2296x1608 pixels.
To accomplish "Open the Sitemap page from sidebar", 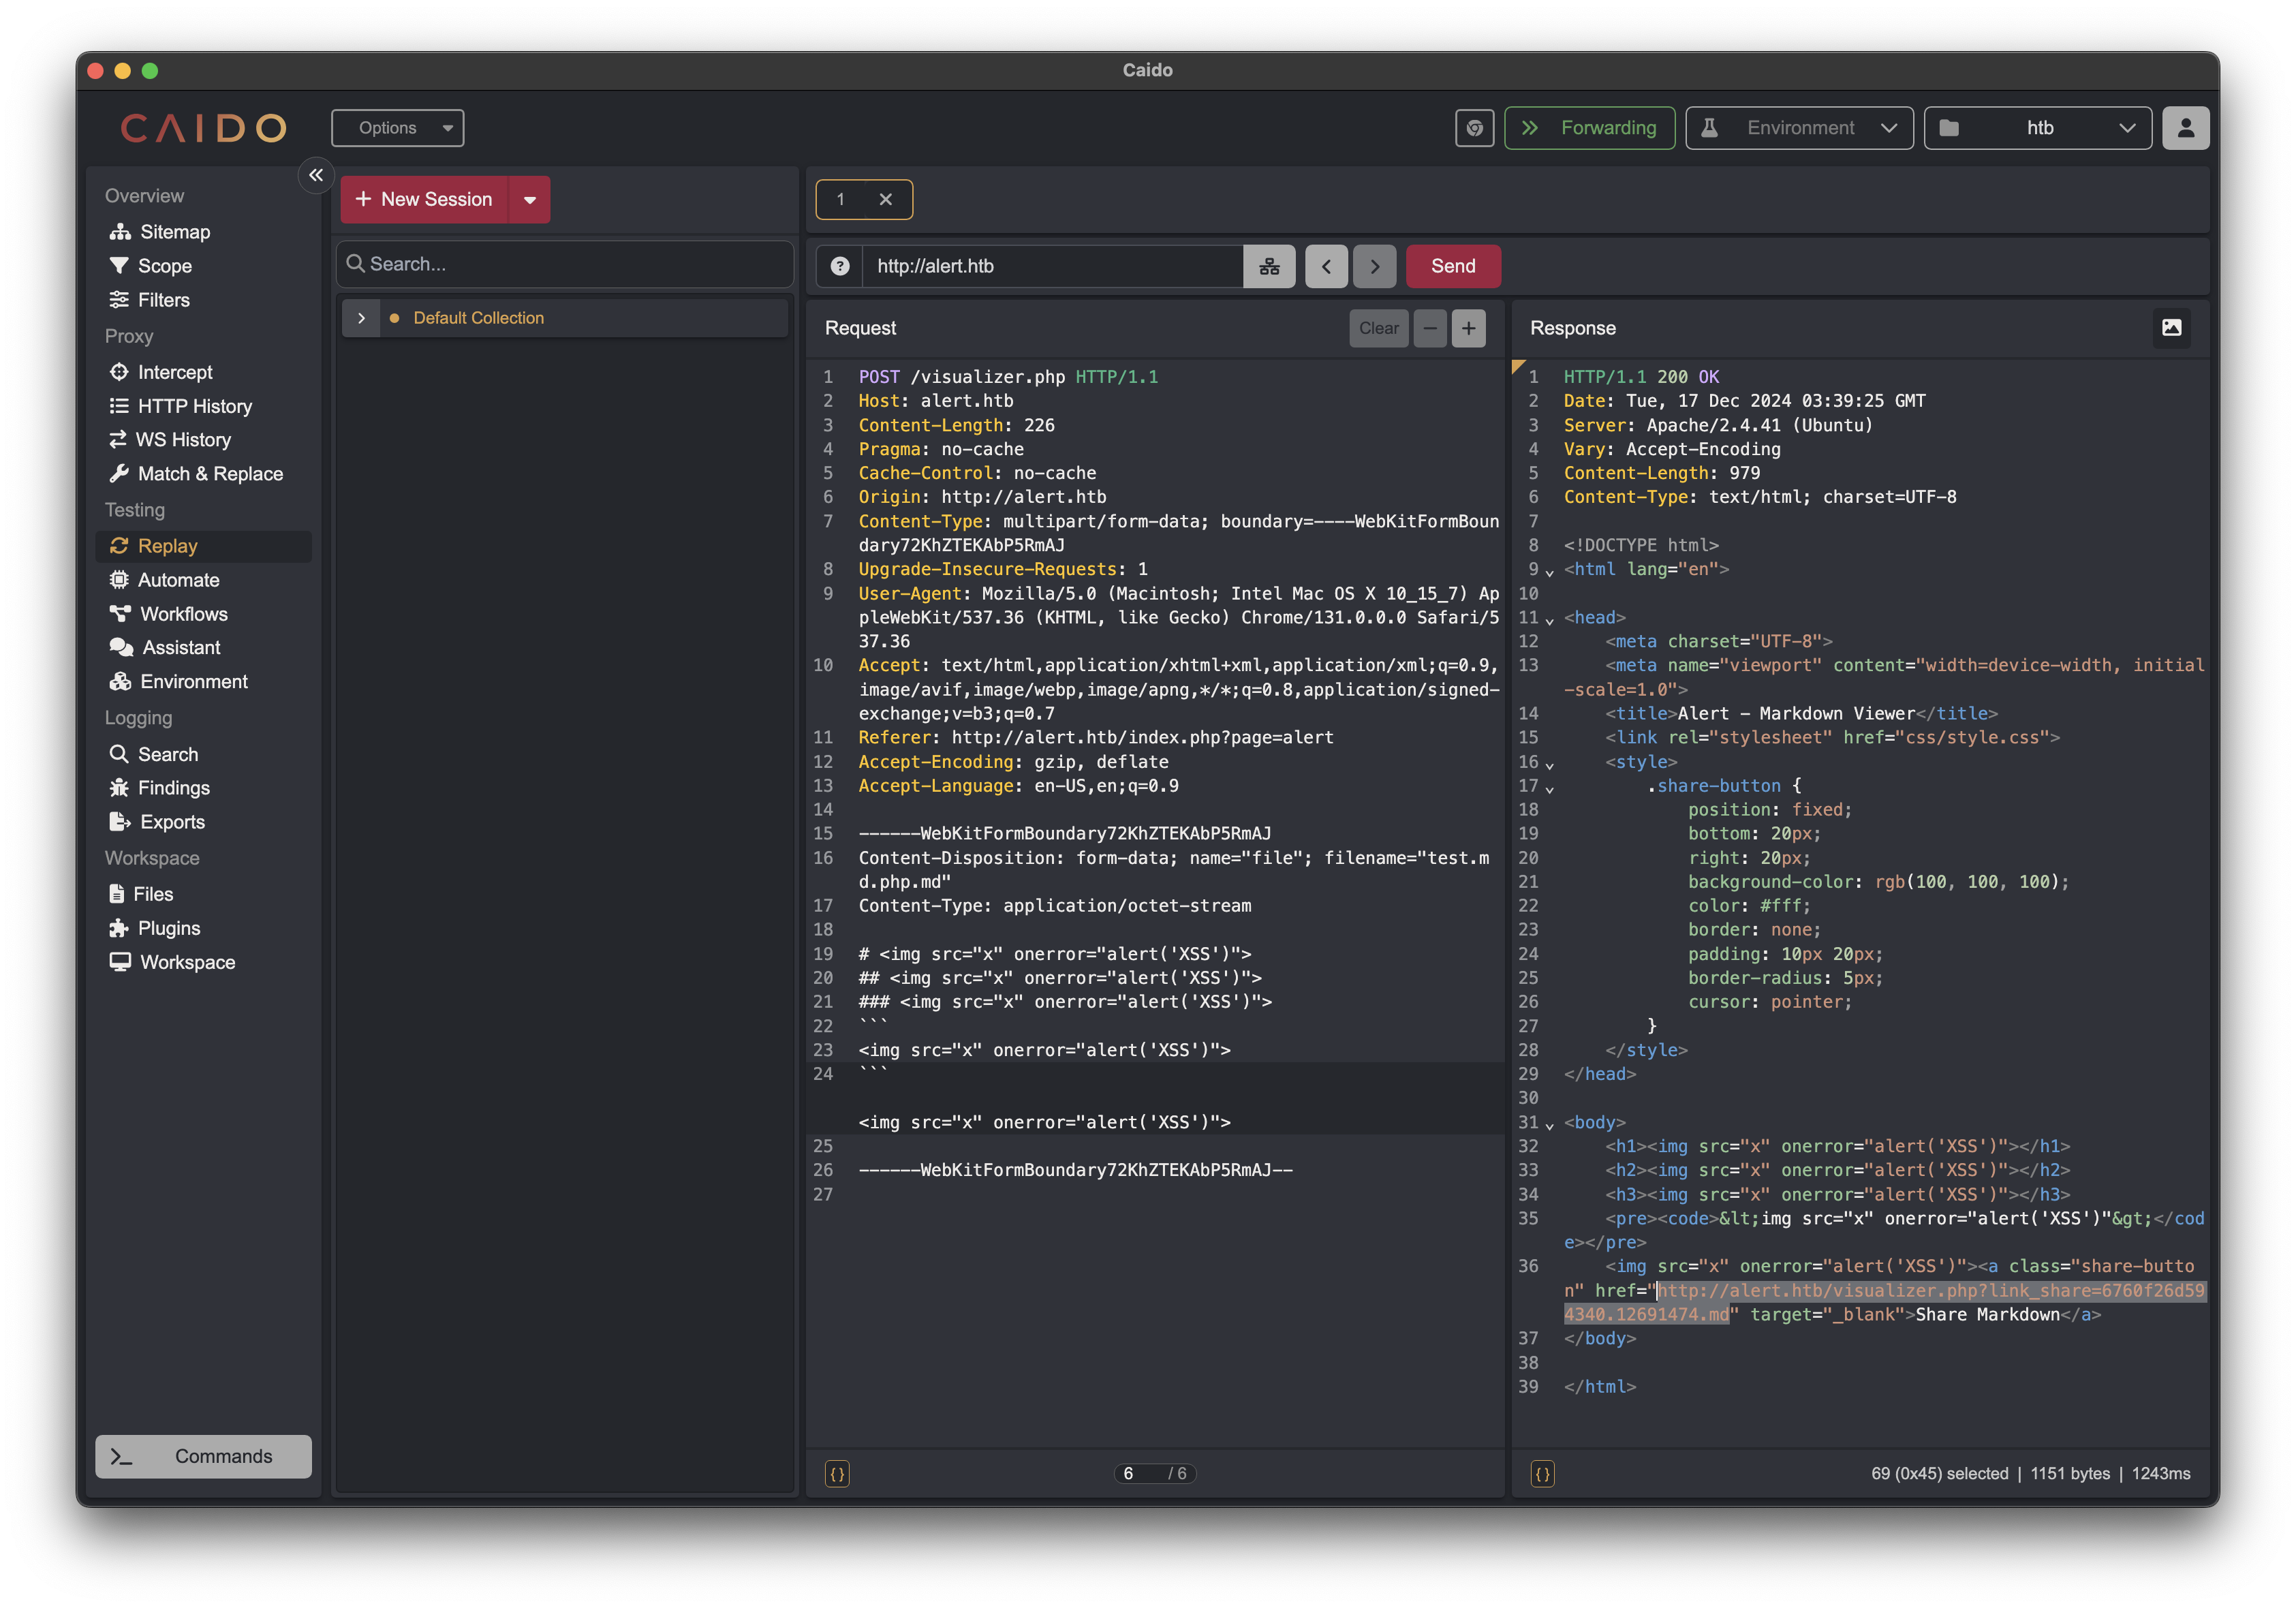I will coord(174,232).
